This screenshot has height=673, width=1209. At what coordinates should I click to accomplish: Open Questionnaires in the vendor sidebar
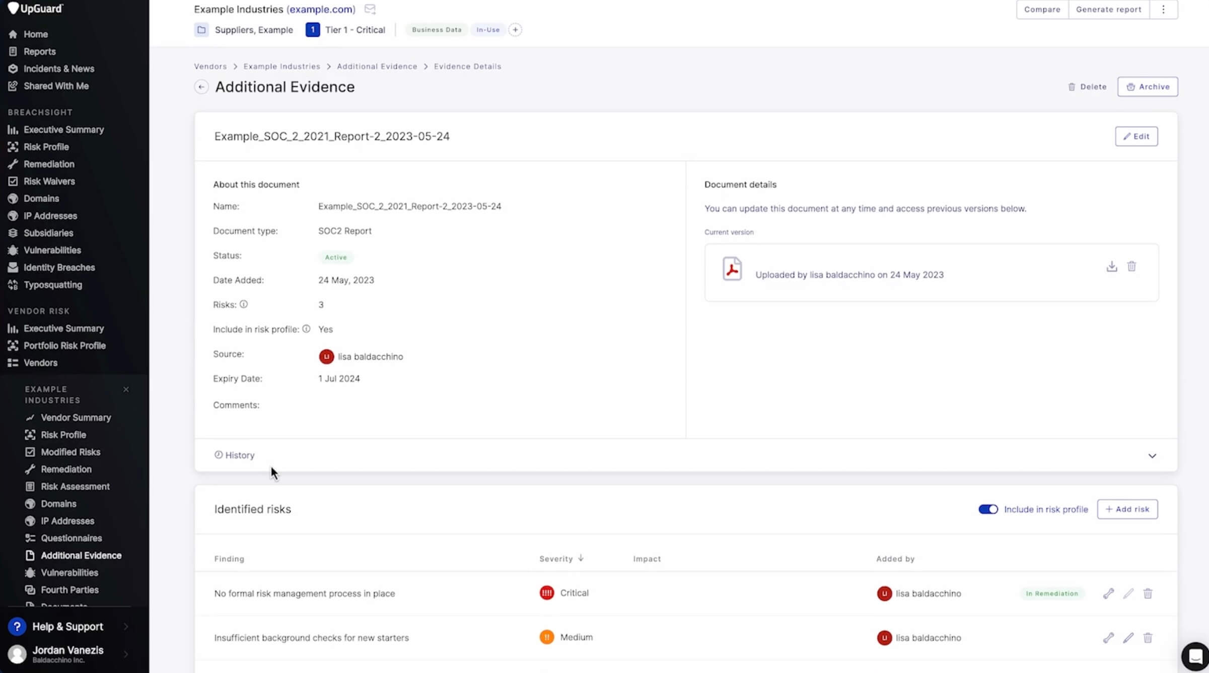(71, 538)
